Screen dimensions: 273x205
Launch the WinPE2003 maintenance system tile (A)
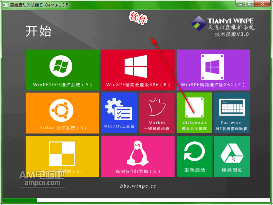click(x=62, y=70)
